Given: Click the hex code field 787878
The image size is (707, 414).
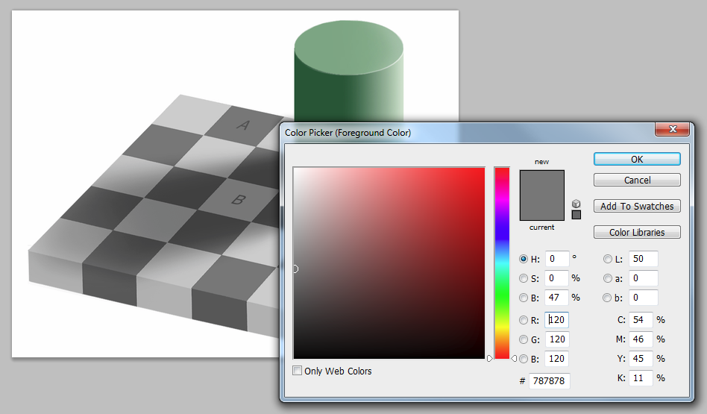Looking at the screenshot, I should (549, 381).
